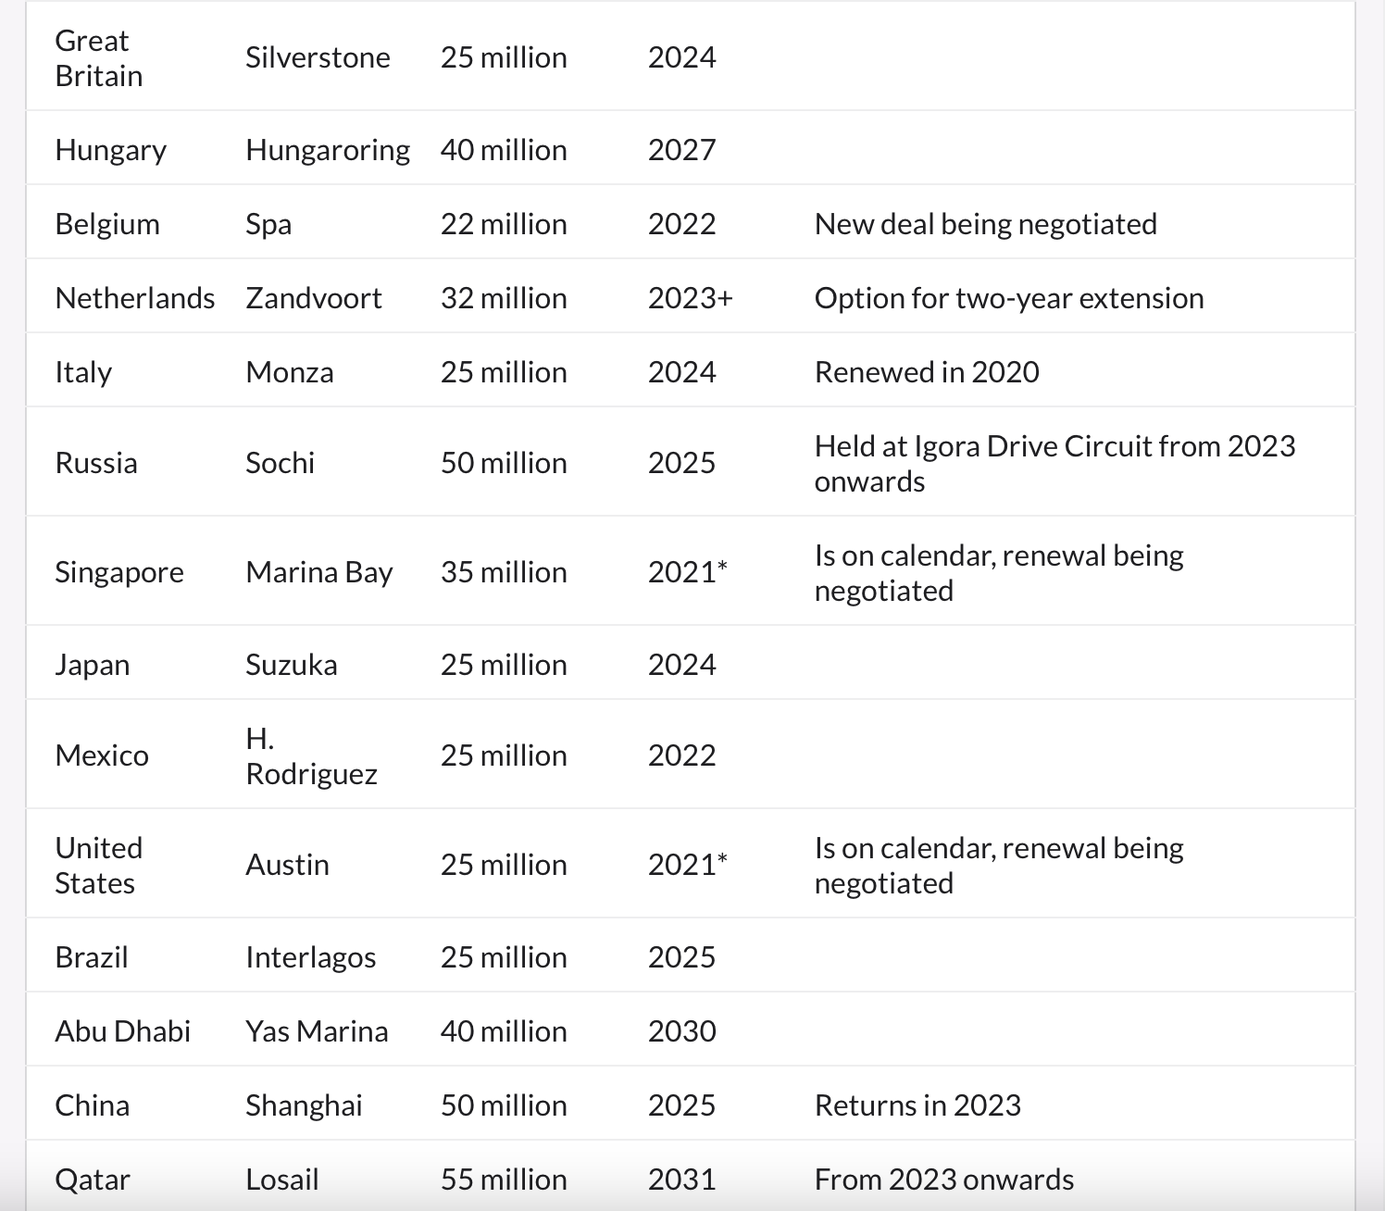The image size is (1385, 1211).
Task: Click the Sochi circuit cell
Action: [x=280, y=463]
